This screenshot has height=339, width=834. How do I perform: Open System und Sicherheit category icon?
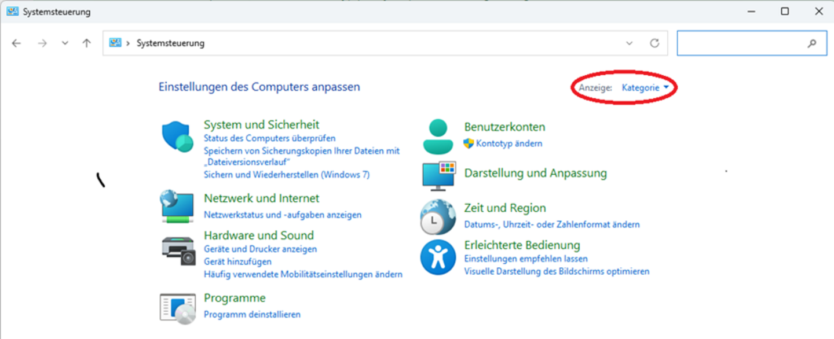tap(177, 135)
